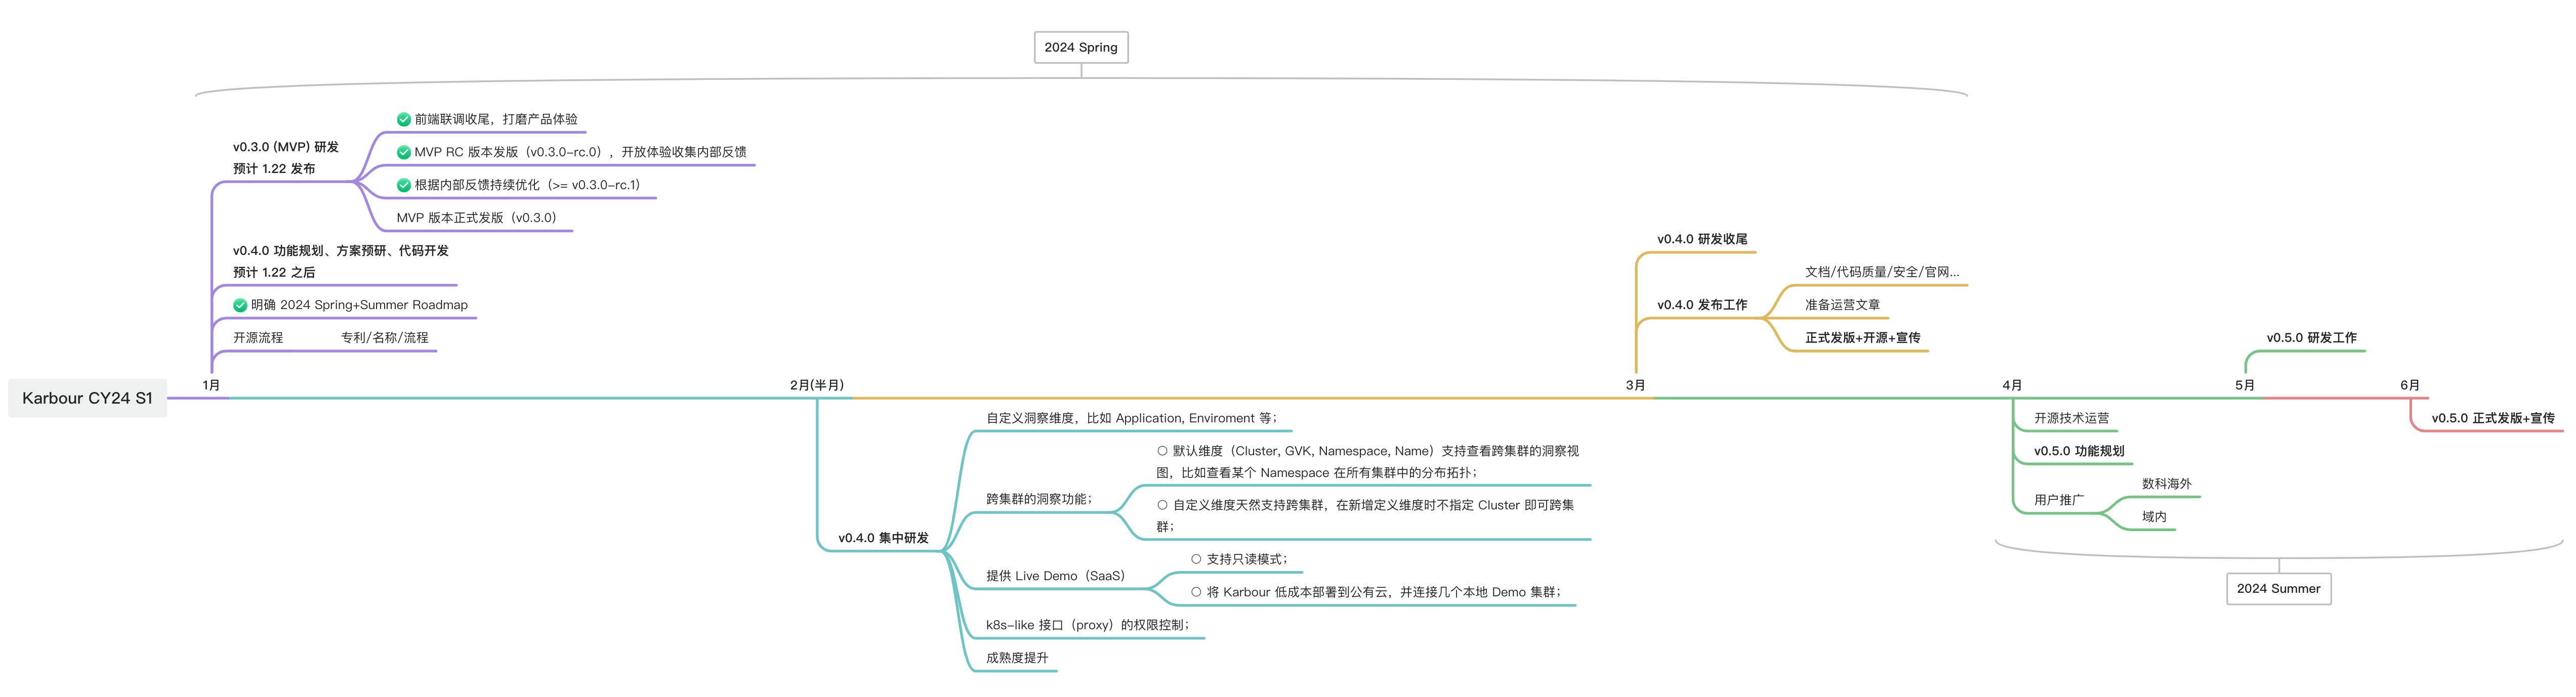Screen dimensions: 2576x697
Task: Select the 用户推广 branch node
Action: click(x=2058, y=500)
